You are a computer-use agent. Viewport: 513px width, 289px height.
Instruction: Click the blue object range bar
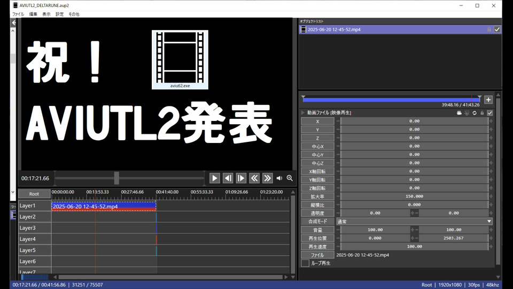coord(391,100)
